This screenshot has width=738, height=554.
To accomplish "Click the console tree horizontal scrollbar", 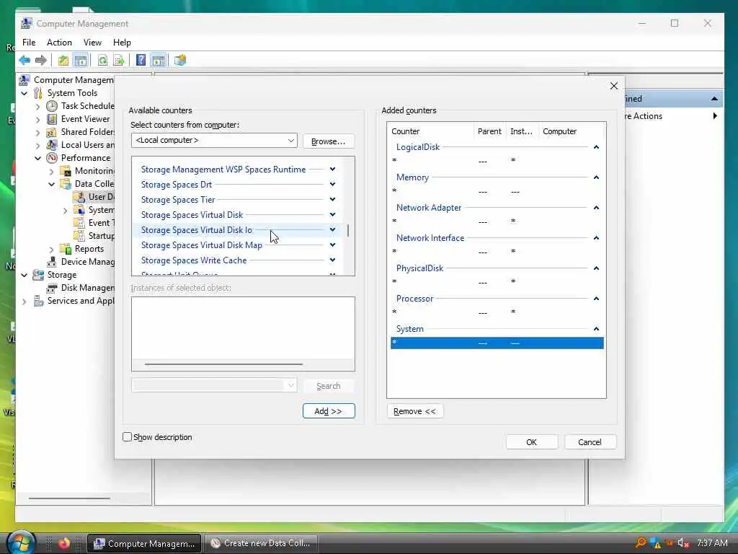I will pos(69,498).
